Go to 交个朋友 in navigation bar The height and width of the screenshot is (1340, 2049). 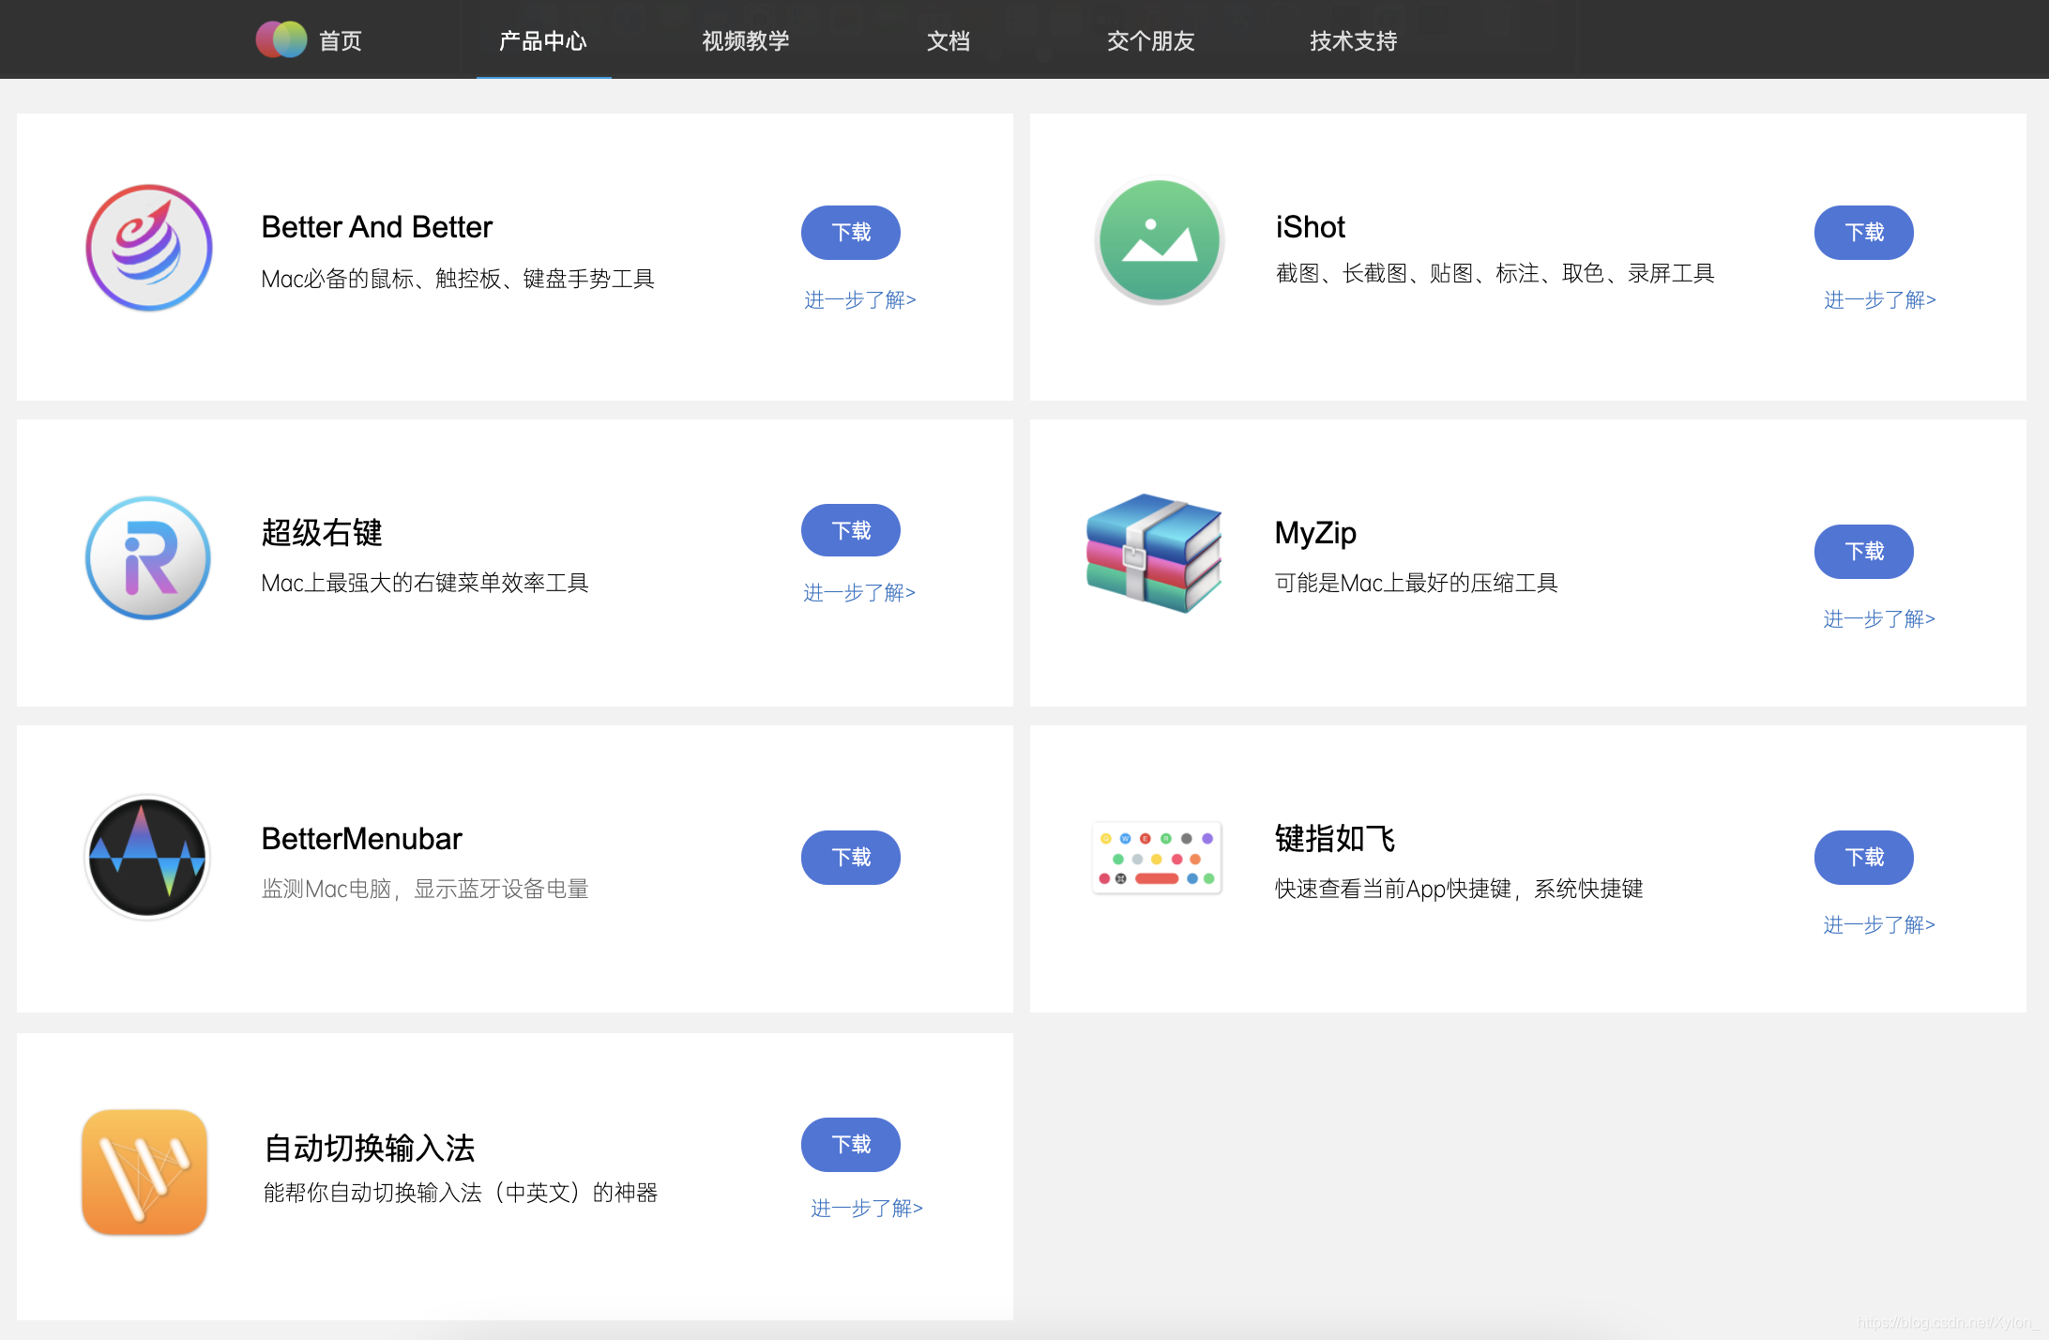1150,41
